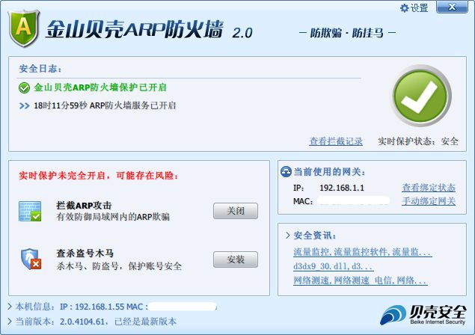Click the 设置 text label

420,8
